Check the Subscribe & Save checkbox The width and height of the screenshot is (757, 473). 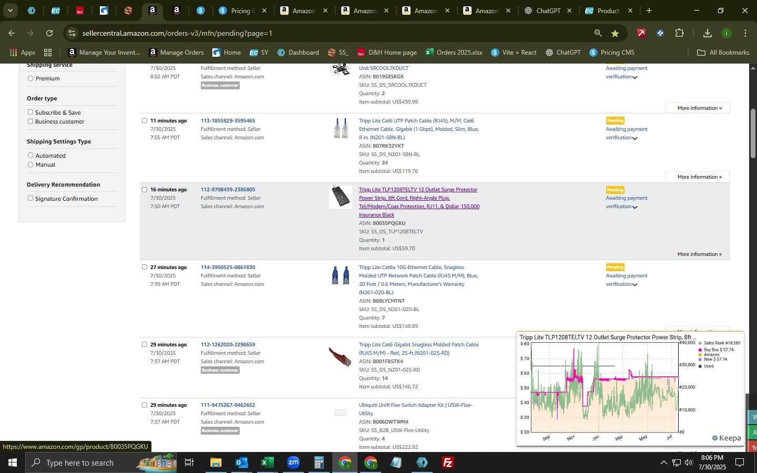click(30, 112)
